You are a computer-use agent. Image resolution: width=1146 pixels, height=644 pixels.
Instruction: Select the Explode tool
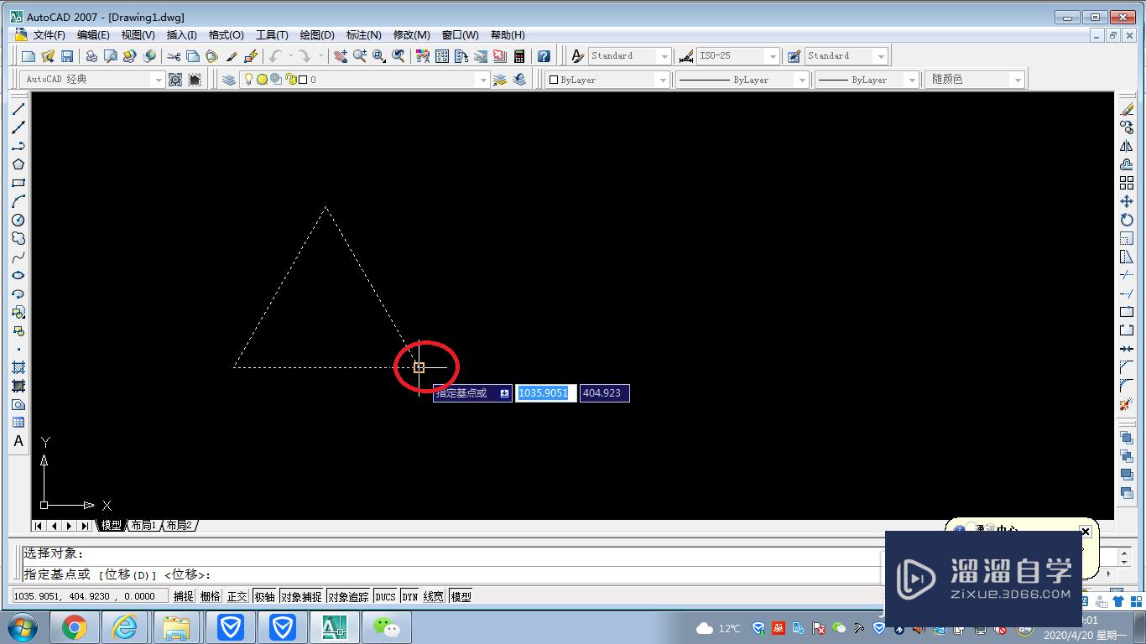(1127, 404)
